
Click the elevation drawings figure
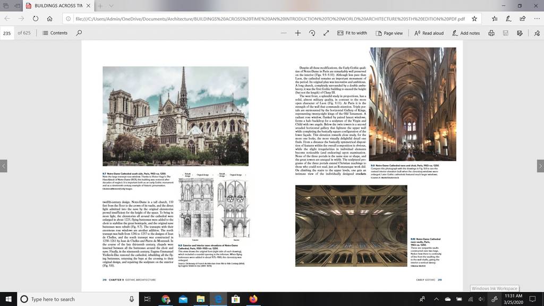tap(214, 207)
